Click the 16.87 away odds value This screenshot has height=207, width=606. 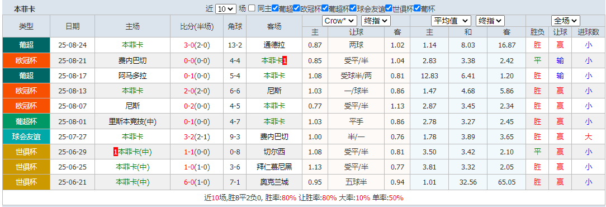(x=506, y=45)
